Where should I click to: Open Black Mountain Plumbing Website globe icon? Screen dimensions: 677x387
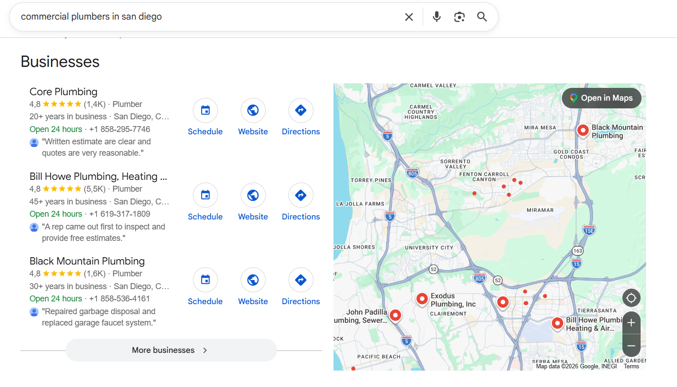tap(253, 280)
